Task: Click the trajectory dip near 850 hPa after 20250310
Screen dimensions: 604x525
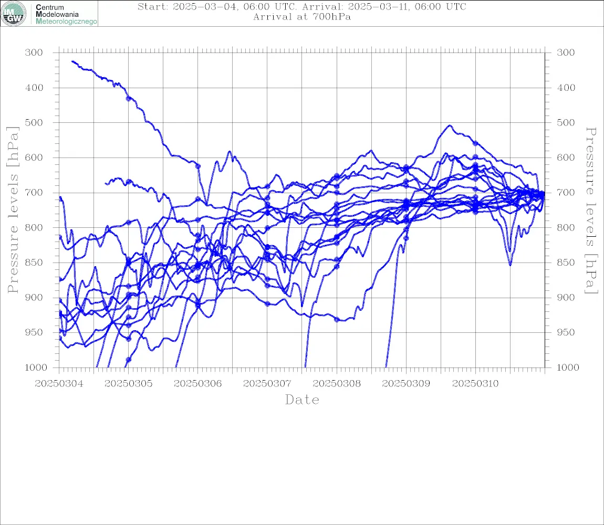Action: 510,265
